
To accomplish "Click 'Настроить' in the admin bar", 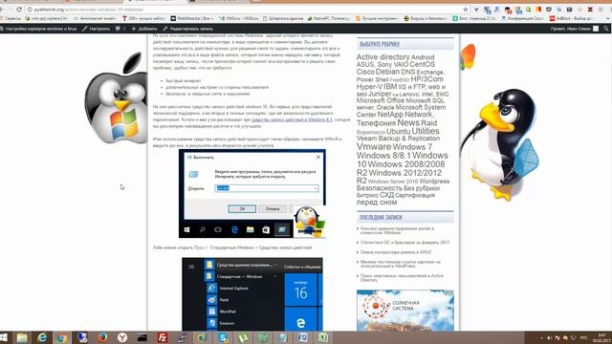I will [x=96, y=29].
